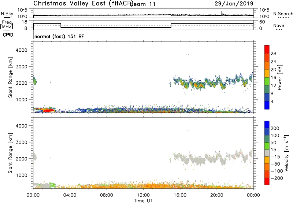This screenshot has height=203, width=293.
Task: Click the 'Nave' legend label
Action: point(278,25)
